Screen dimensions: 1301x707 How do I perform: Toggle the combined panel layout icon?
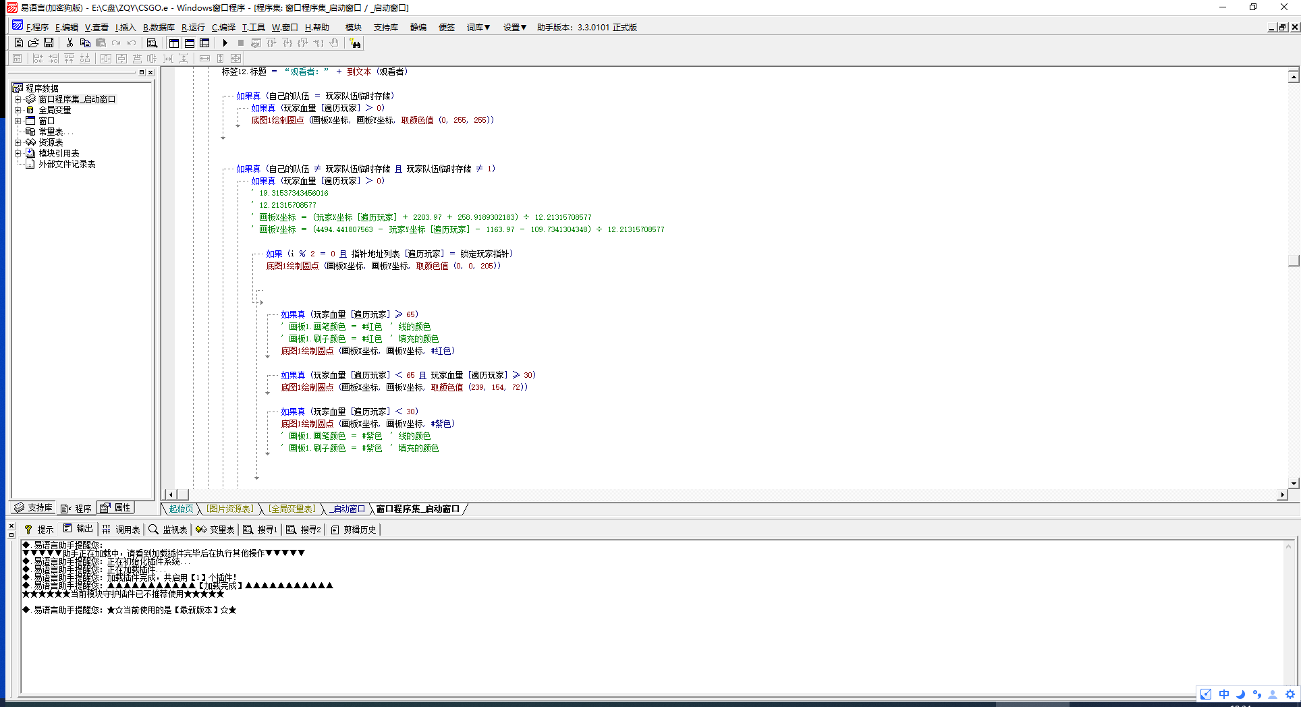coord(204,43)
